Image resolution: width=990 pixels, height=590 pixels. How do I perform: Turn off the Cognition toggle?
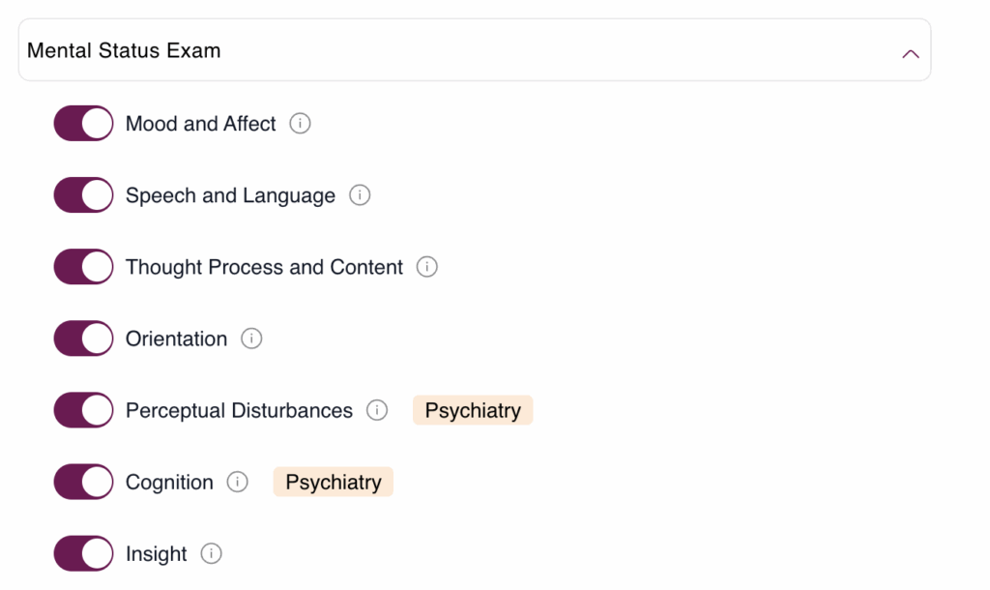(x=83, y=482)
